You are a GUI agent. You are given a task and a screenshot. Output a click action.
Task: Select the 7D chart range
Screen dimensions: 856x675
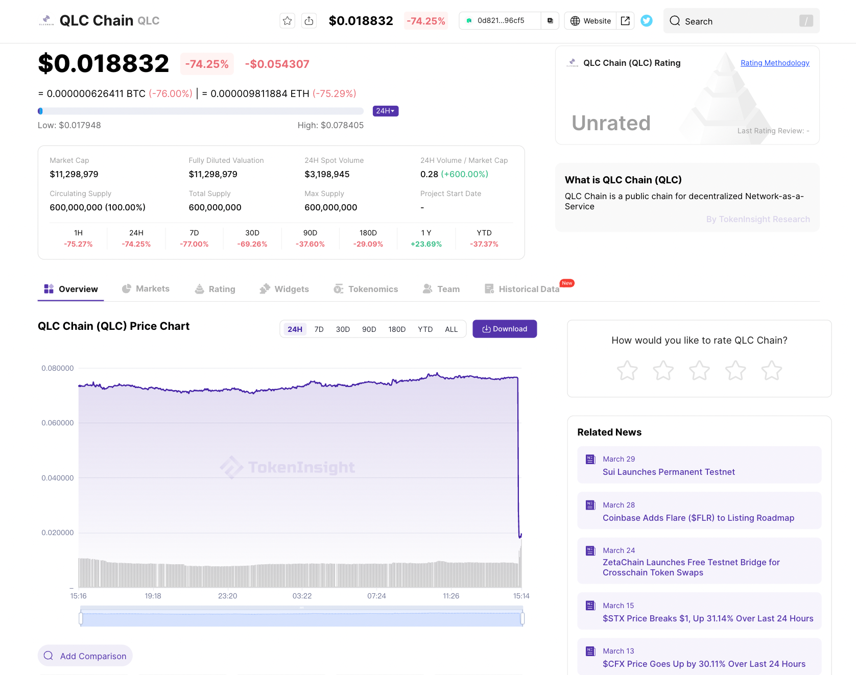tap(319, 329)
